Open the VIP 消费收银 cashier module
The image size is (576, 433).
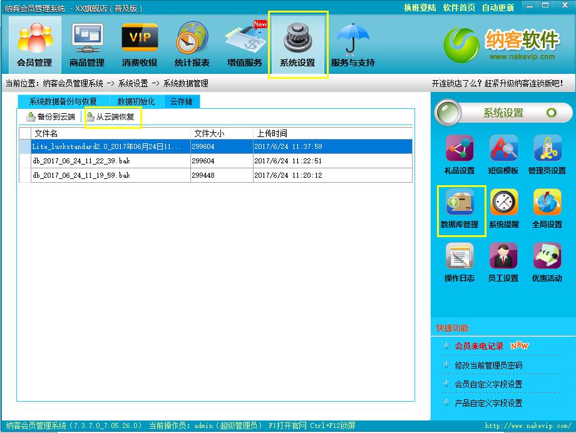pyautogui.click(x=140, y=45)
